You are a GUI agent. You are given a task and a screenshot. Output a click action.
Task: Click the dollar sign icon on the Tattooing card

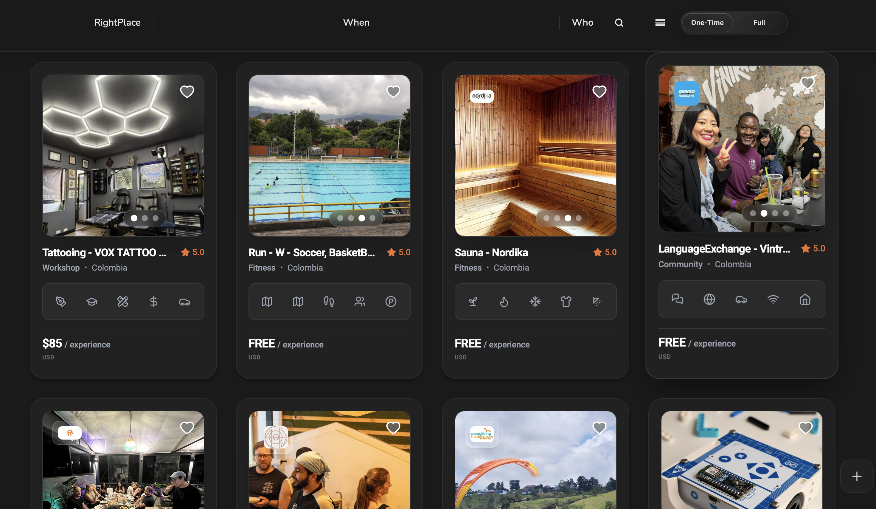click(x=154, y=302)
